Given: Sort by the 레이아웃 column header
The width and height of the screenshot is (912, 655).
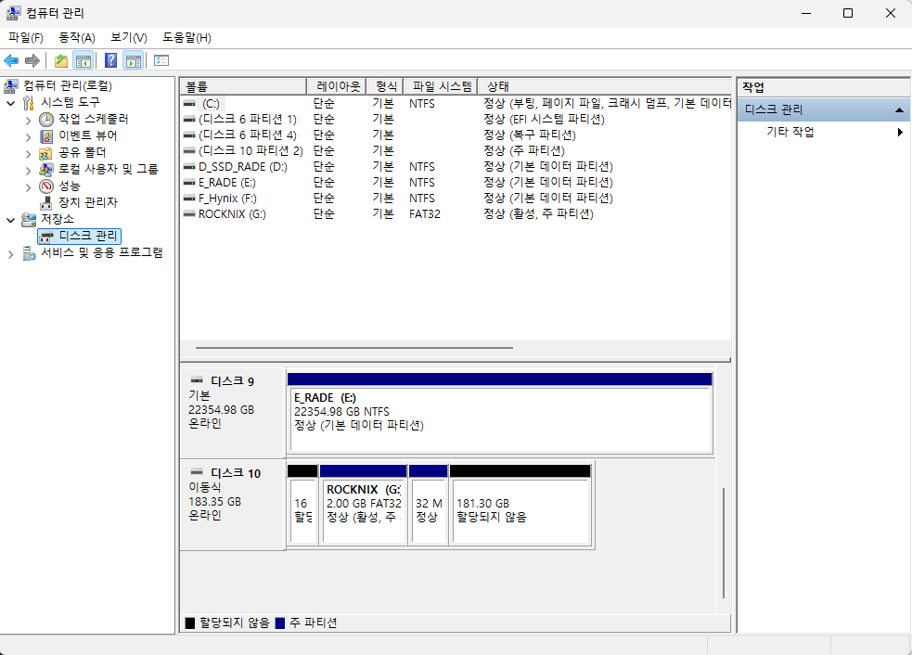Looking at the screenshot, I should pos(336,86).
